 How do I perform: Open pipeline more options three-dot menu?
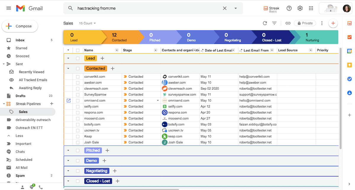[322, 23]
